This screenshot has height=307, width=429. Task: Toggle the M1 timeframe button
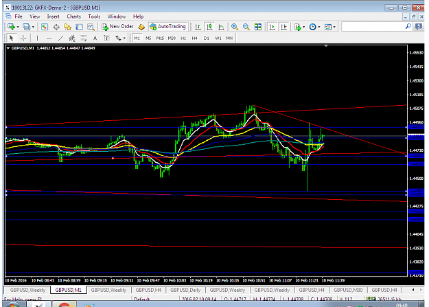click(x=137, y=38)
